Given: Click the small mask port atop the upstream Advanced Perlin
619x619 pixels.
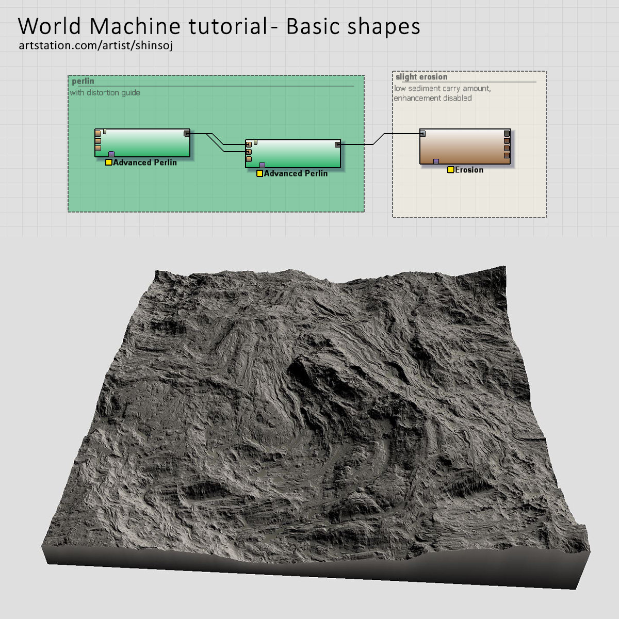Looking at the screenshot, I should pyautogui.click(x=105, y=132).
